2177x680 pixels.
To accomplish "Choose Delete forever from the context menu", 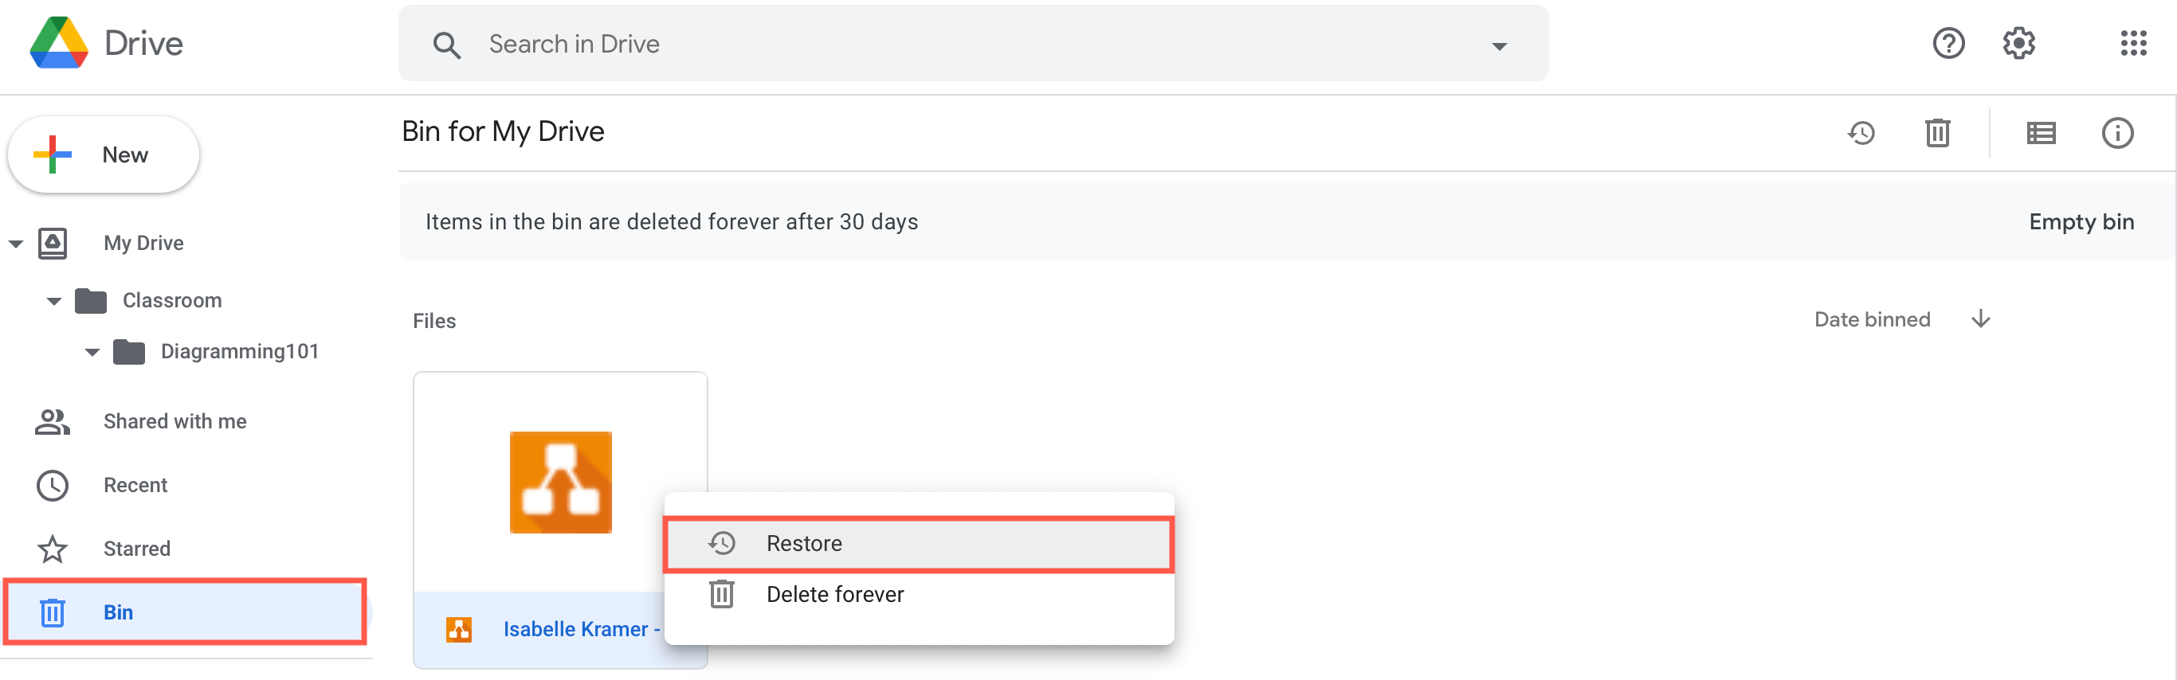I will pyautogui.click(x=834, y=594).
